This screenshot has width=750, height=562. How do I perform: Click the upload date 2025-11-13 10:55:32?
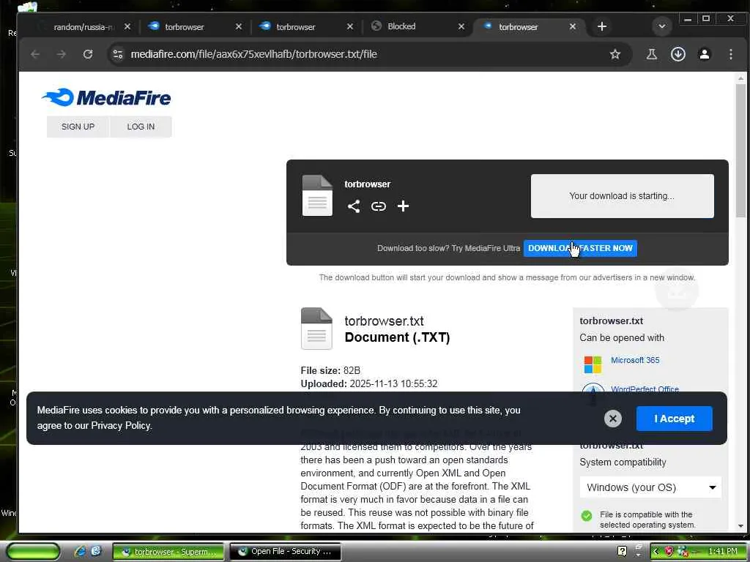click(x=393, y=383)
